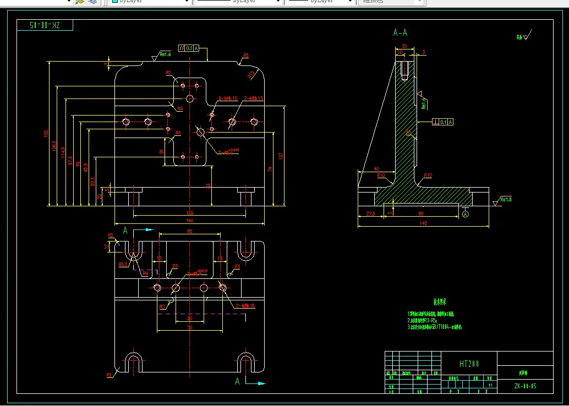
Task: Click the Make Object's Layer Current icon
Action: pyautogui.click(x=80, y=2)
